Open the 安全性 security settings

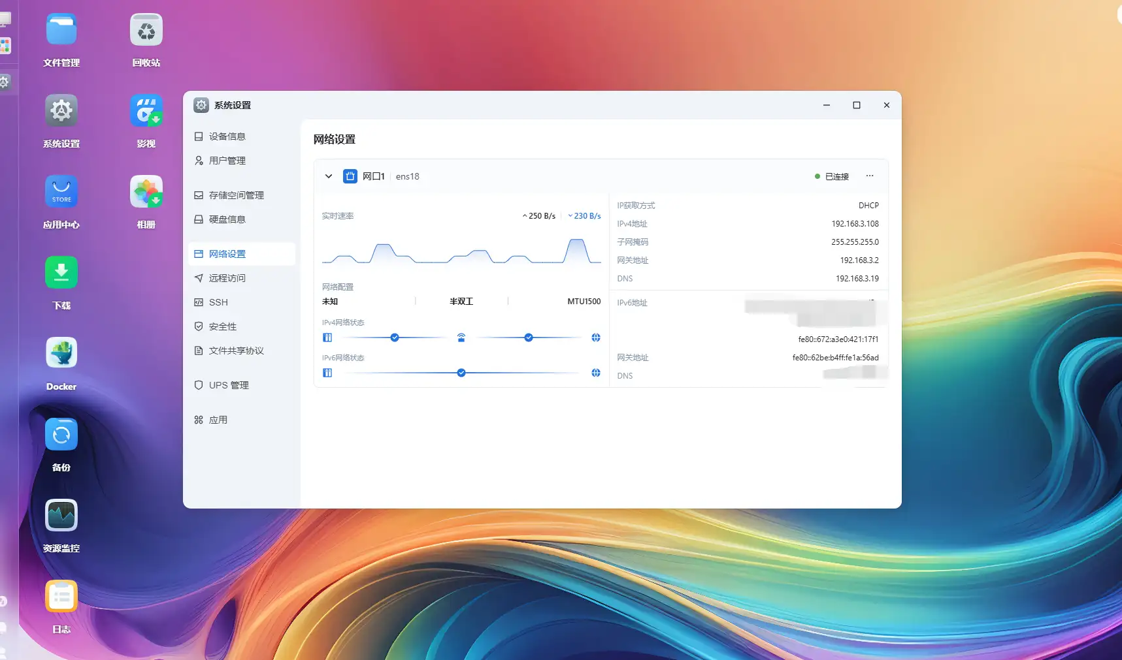(222, 326)
